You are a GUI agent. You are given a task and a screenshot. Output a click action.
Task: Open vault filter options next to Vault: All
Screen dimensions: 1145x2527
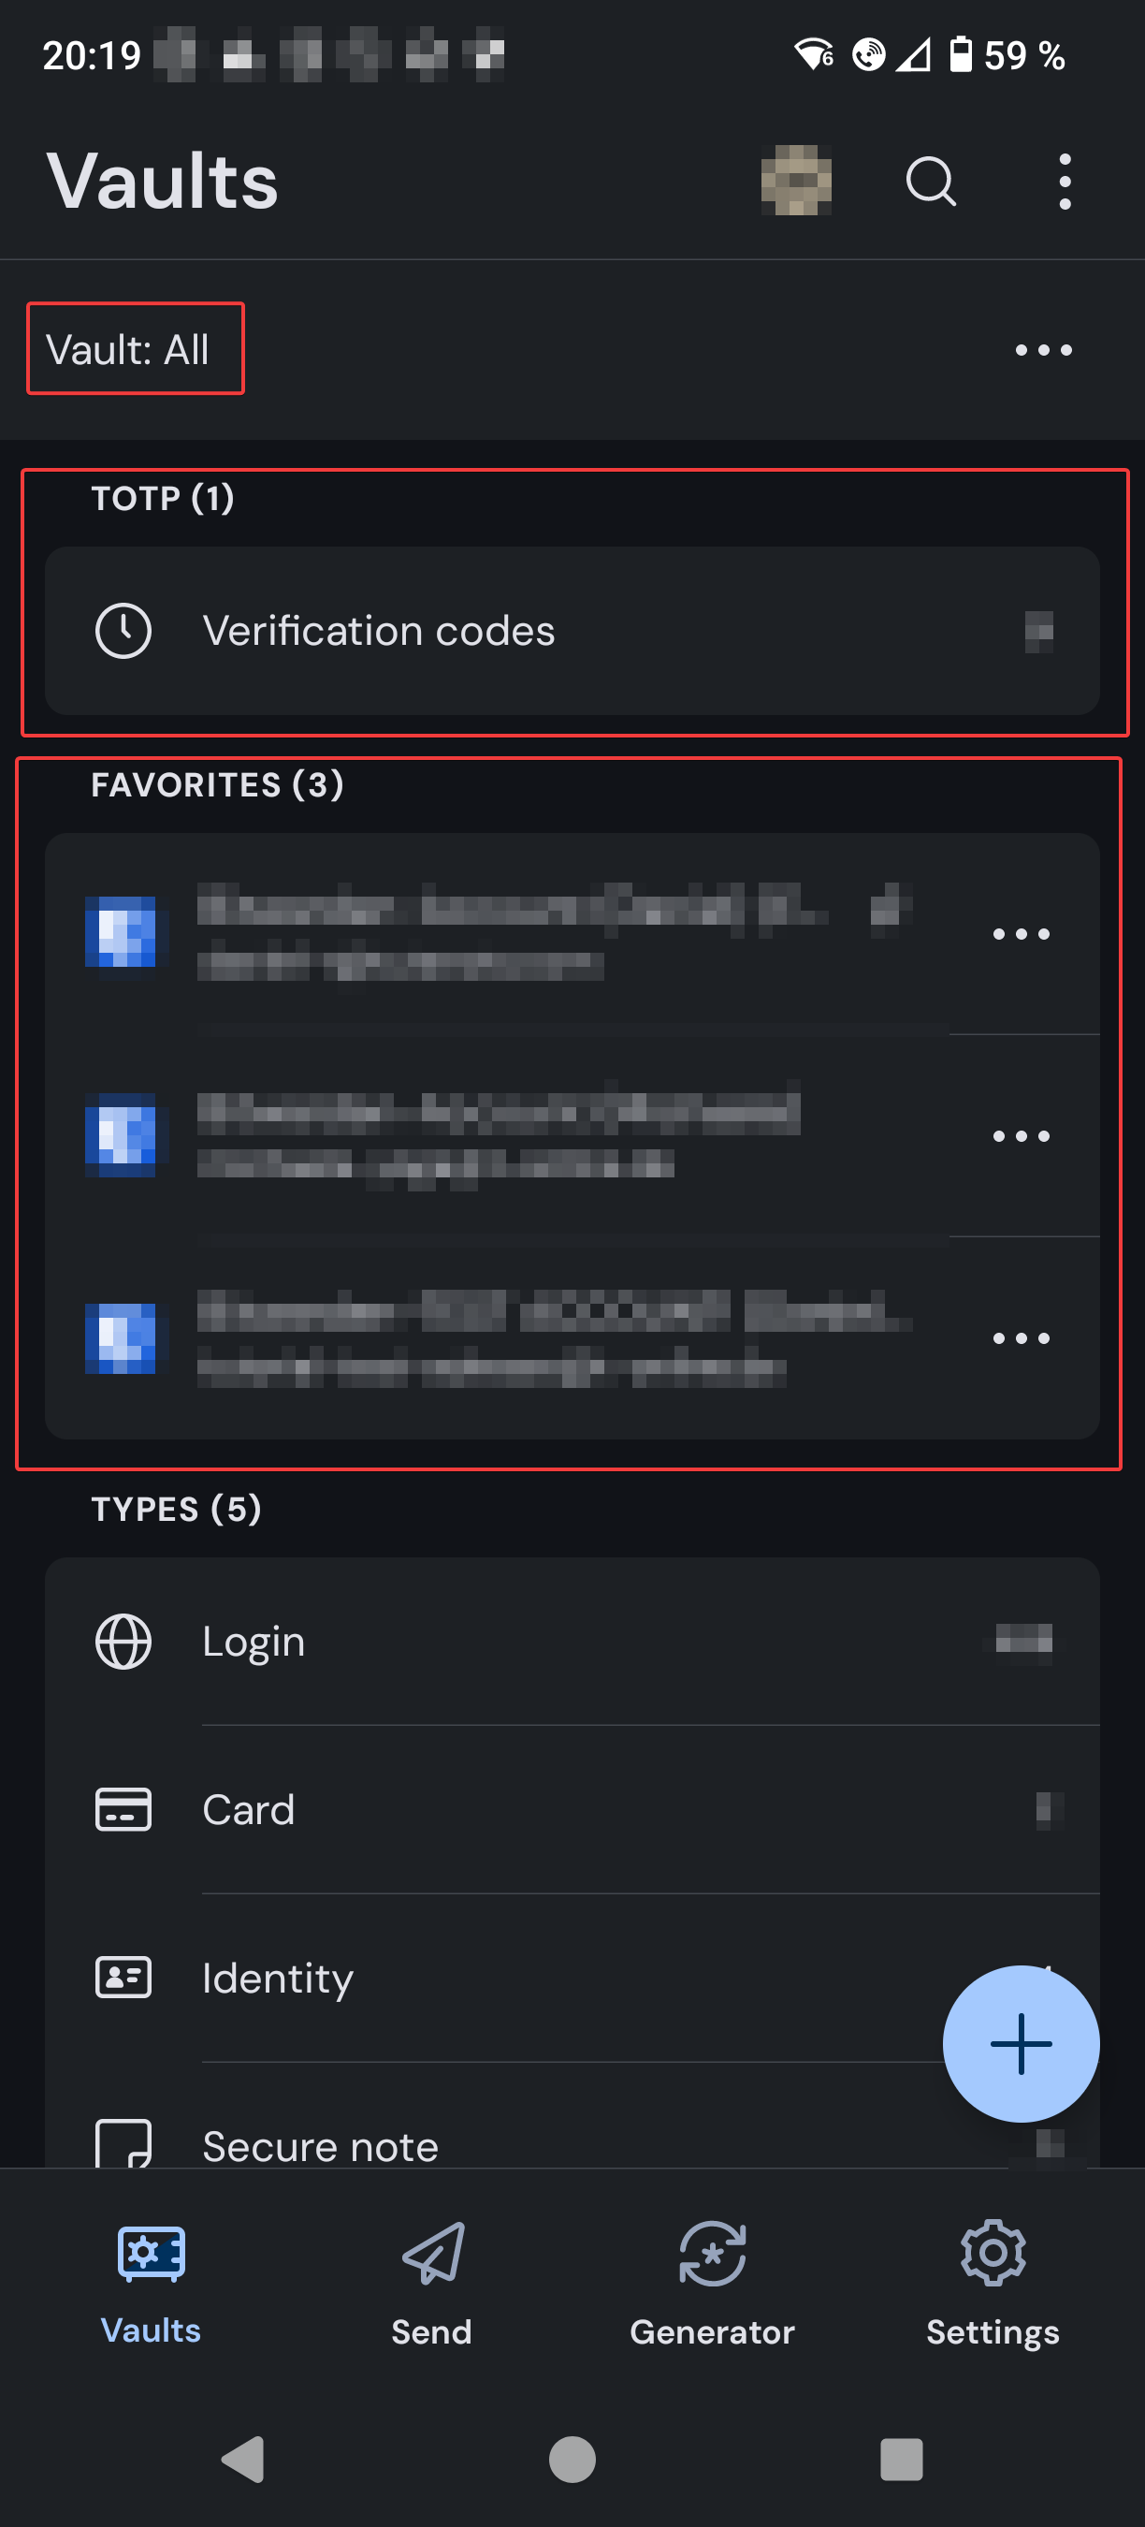pyautogui.click(x=1043, y=350)
